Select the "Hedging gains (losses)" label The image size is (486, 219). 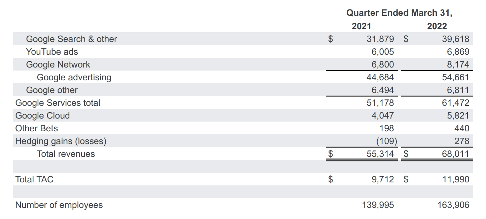click(61, 141)
